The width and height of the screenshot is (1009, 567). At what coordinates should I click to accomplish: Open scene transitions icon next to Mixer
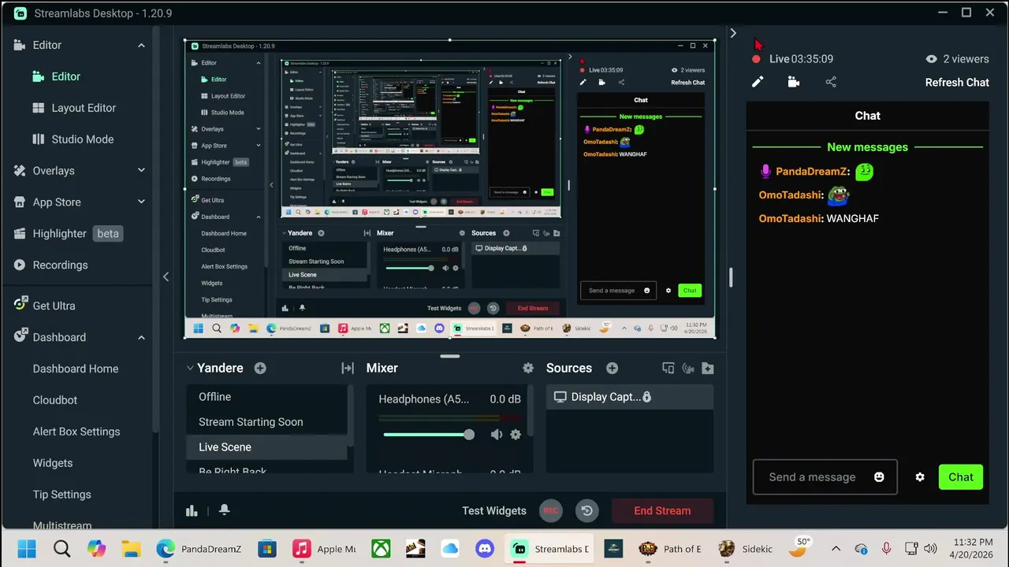click(348, 368)
